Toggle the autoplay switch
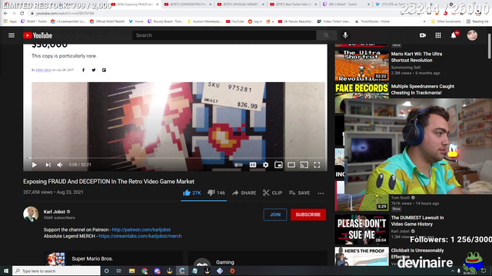The height and width of the screenshot is (276, 492). click(x=238, y=165)
